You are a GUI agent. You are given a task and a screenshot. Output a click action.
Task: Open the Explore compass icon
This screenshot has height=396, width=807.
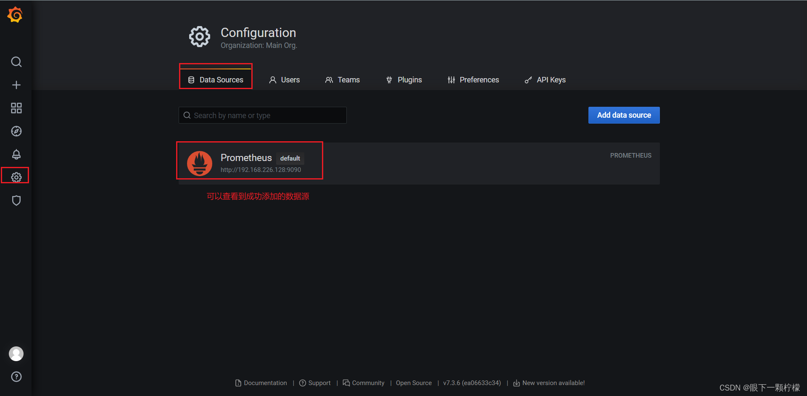16,131
